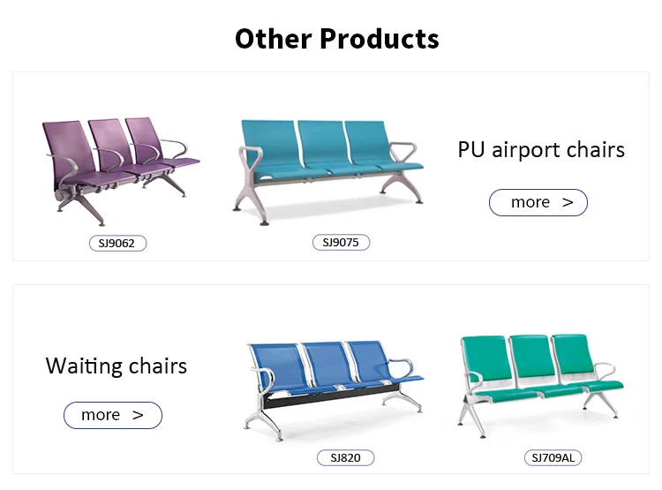This screenshot has height=490, width=662.
Task: Select the SJ9075 model tag
Action: coord(341,242)
